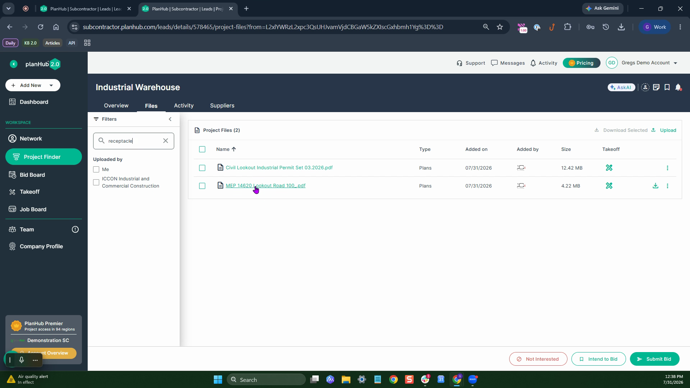Open the Suppliers tab
Image resolution: width=690 pixels, height=388 pixels.
point(222,106)
